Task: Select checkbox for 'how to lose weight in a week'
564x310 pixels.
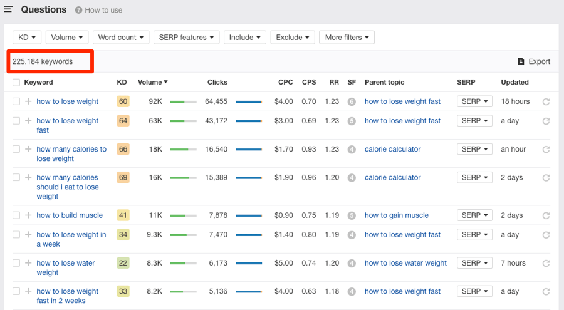Action: [x=16, y=235]
